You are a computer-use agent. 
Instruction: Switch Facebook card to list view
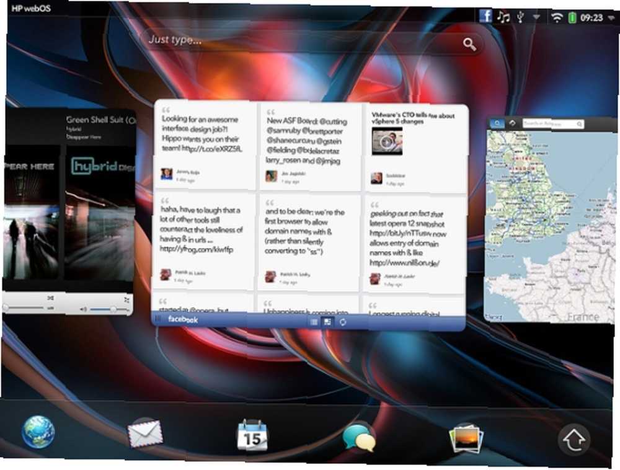click(x=314, y=322)
